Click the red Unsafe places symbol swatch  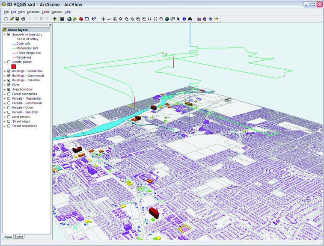14,67
